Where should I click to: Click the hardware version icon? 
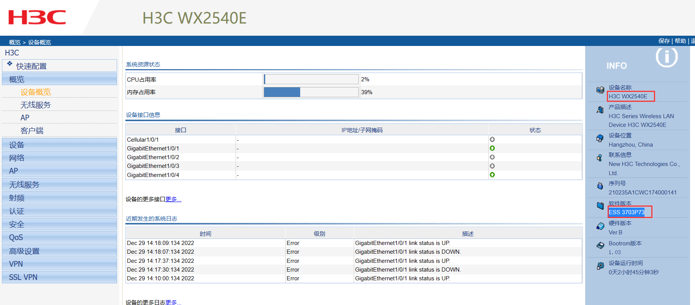pos(600,226)
